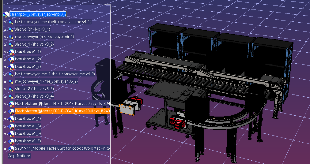
Task: Pick the red gear motor under the curved conveyor
Action: (177, 123)
